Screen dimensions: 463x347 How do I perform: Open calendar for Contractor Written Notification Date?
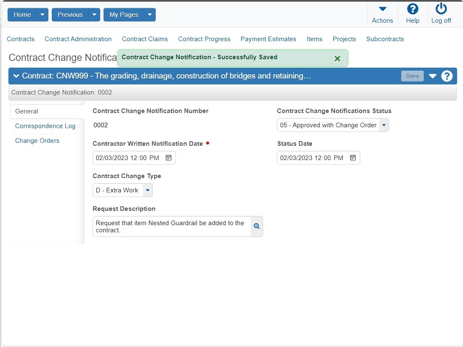point(168,158)
